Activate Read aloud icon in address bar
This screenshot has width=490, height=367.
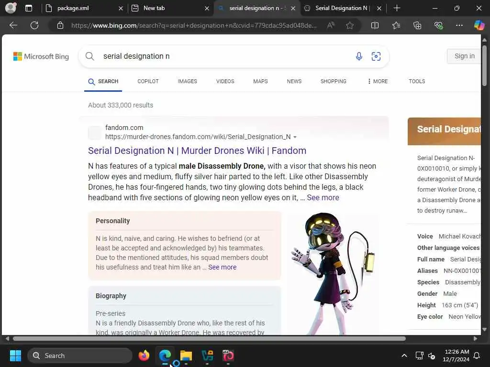pyautogui.click(x=331, y=25)
